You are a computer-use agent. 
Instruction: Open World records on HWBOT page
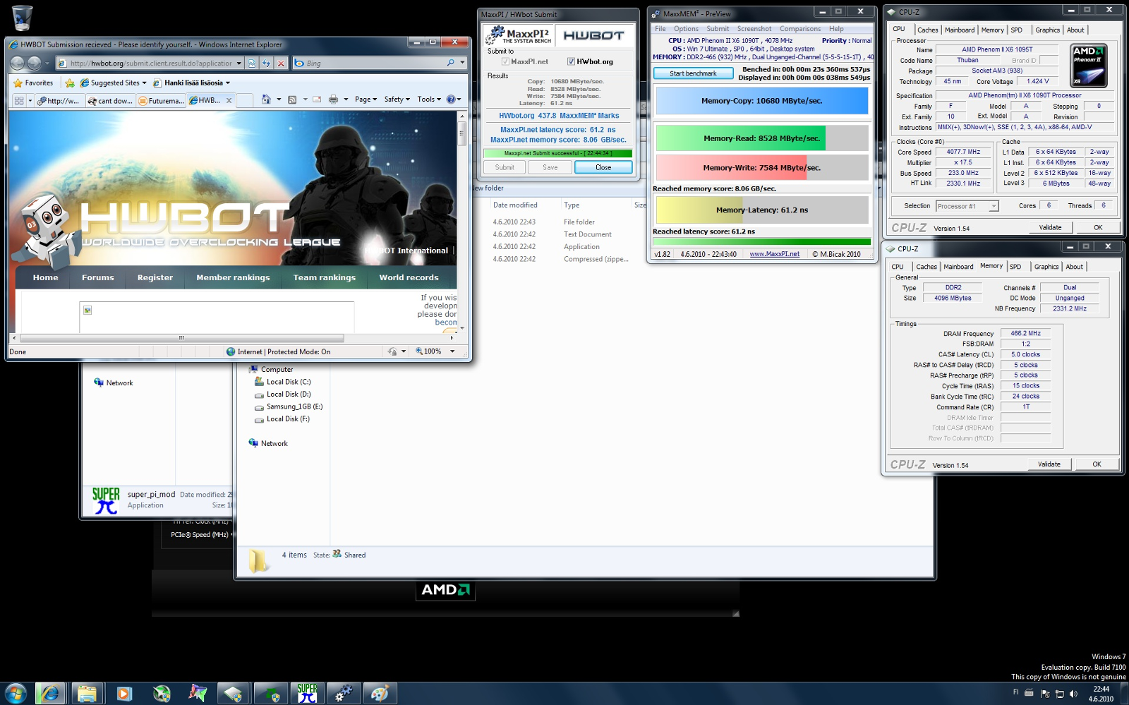pyautogui.click(x=409, y=278)
